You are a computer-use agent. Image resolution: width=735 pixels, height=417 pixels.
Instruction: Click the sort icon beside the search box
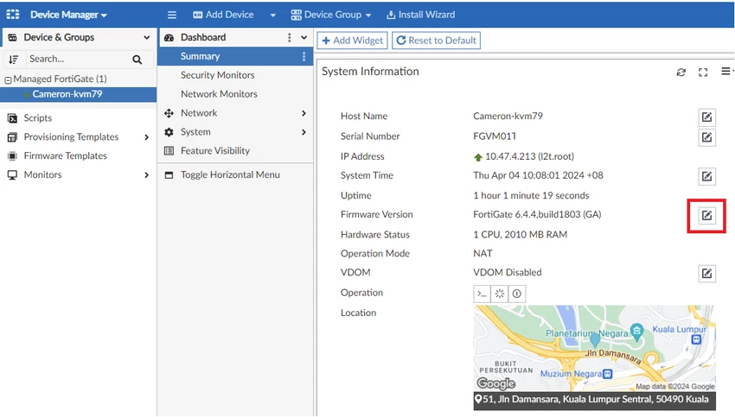coord(13,60)
